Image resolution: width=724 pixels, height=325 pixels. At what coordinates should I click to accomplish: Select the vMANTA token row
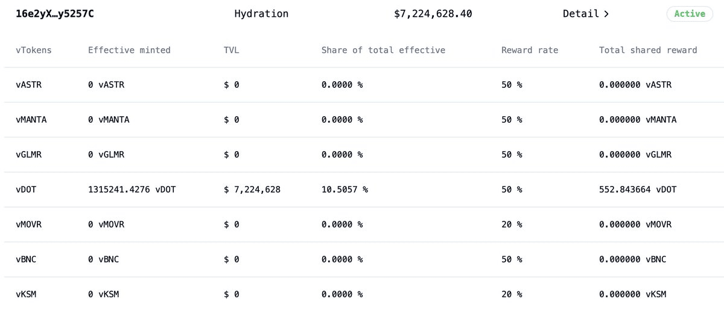(x=31, y=120)
